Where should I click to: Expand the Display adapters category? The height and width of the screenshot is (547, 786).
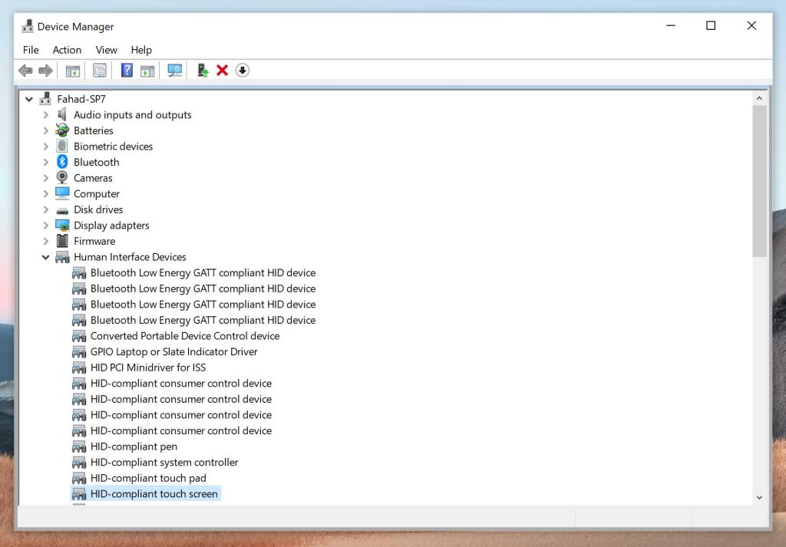[x=46, y=226]
